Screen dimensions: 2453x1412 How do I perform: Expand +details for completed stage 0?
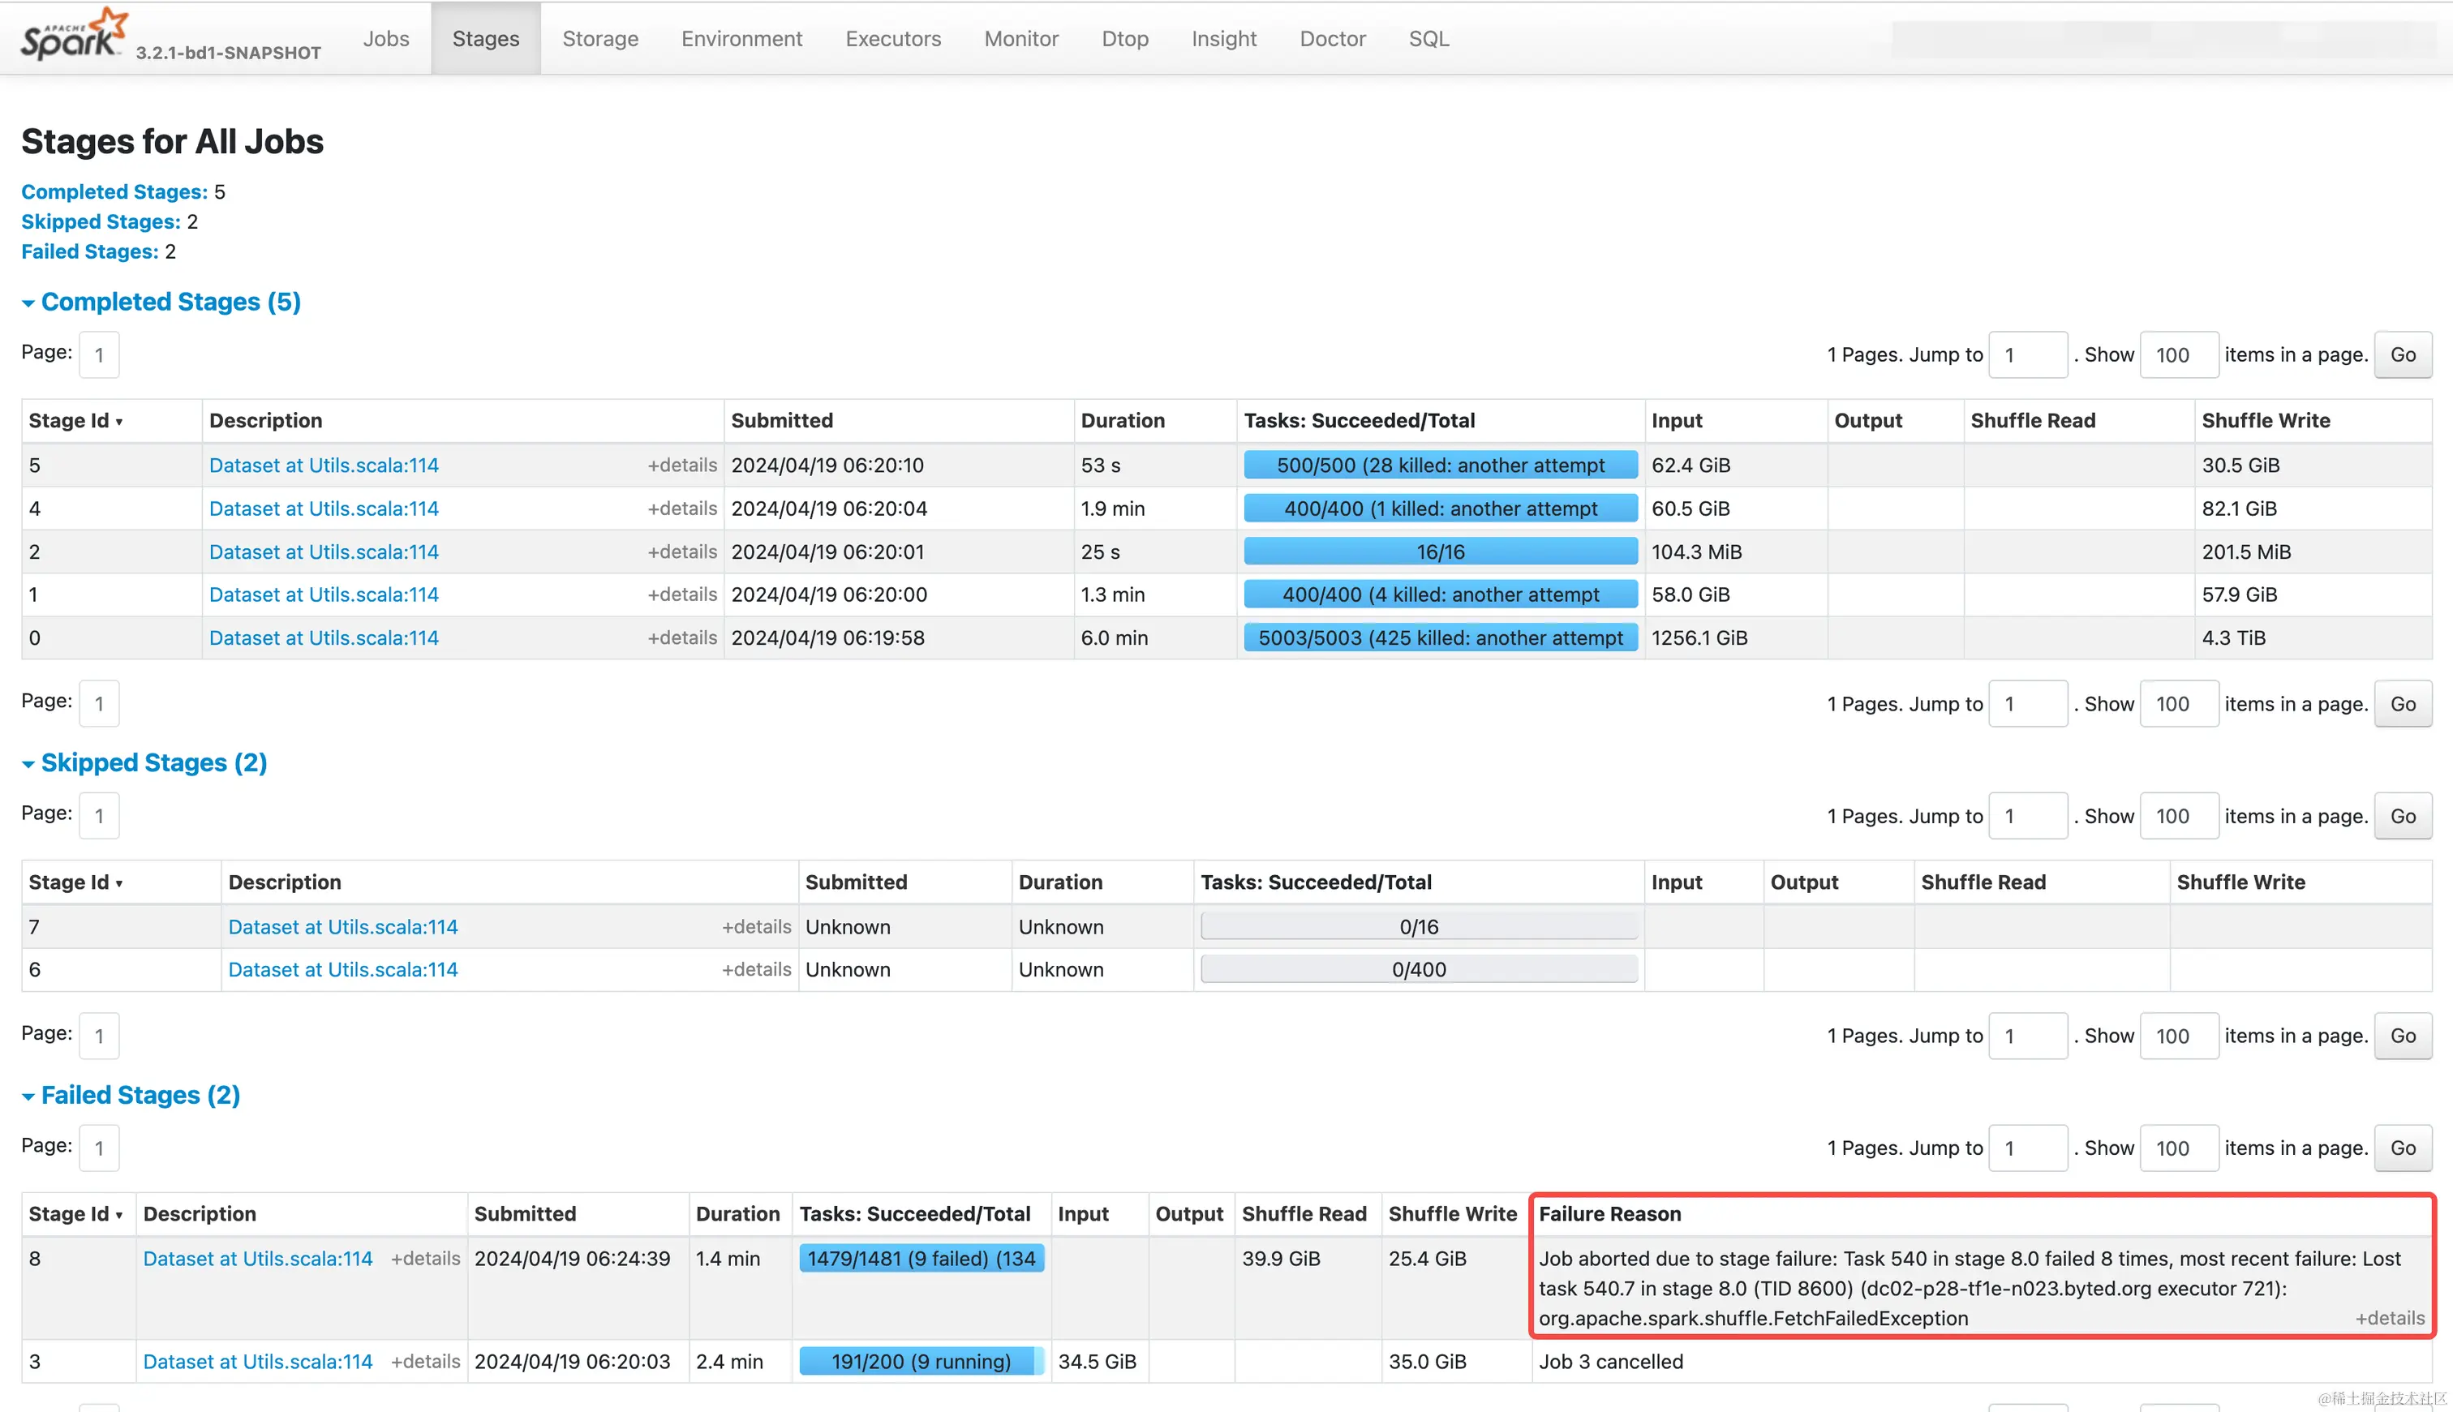tap(682, 638)
